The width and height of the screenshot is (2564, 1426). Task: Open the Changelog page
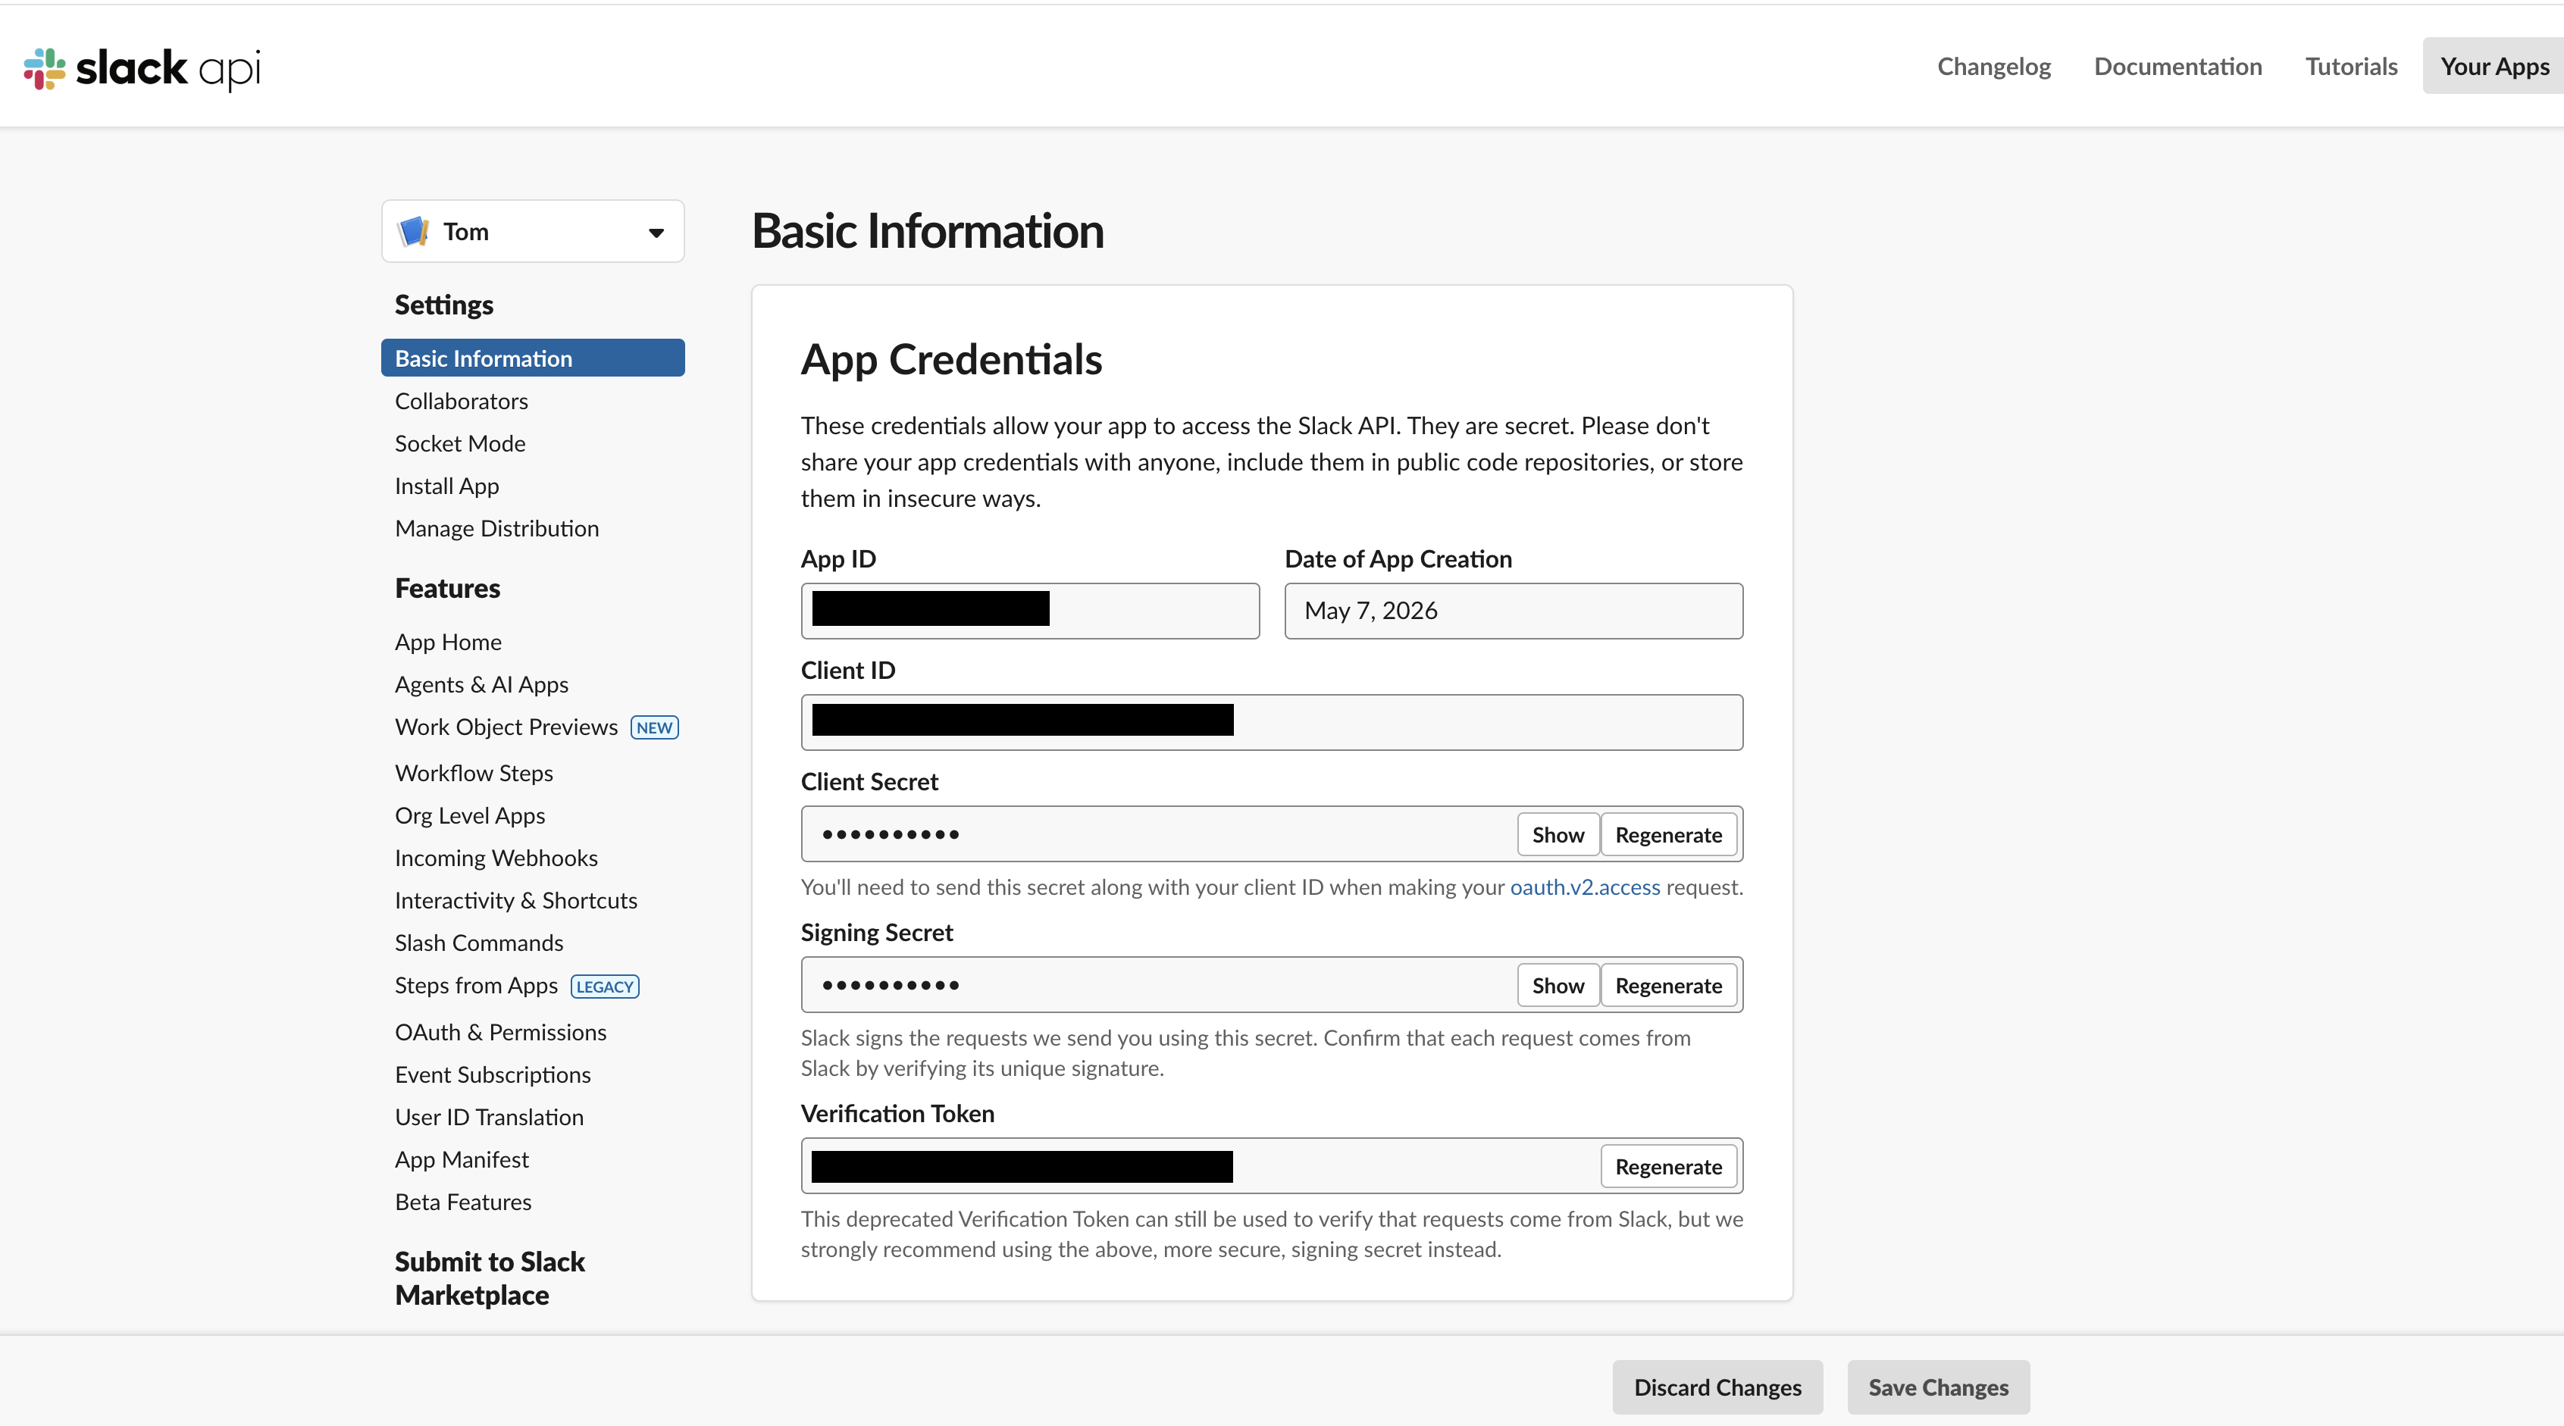(x=1993, y=66)
